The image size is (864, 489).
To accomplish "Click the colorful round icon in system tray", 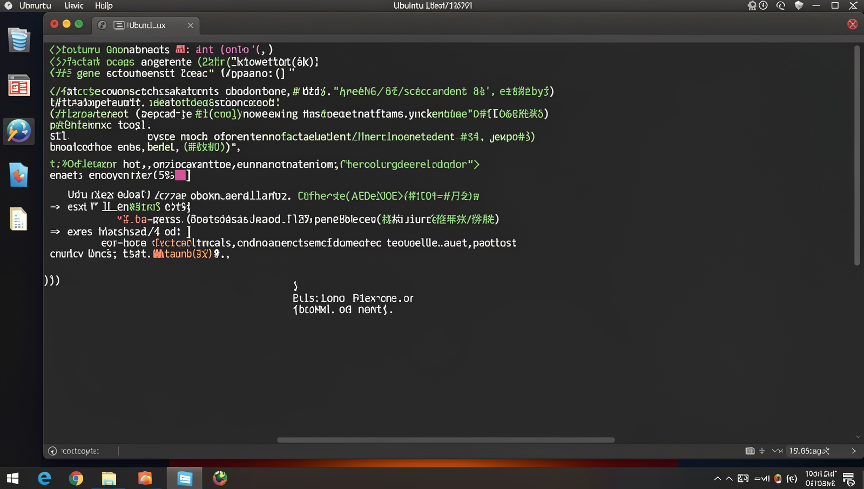I will point(778,478).
